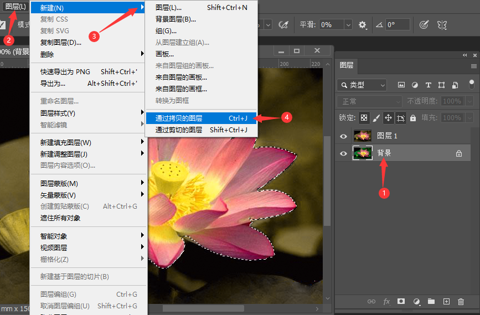Click link layers chain icon
The width and height of the screenshot is (480, 315).
[x=371, y=302]
